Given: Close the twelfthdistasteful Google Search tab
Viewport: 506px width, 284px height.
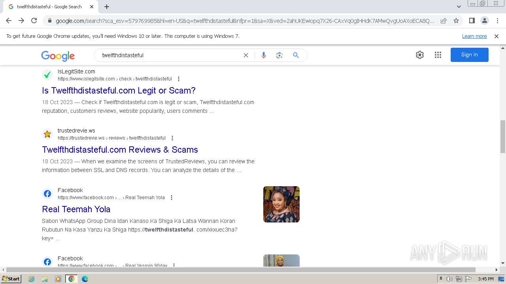Looking at the screenshot, I should (x=92, y=7).
